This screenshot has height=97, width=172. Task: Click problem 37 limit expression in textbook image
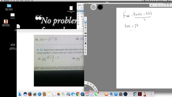tap(51, 59)
